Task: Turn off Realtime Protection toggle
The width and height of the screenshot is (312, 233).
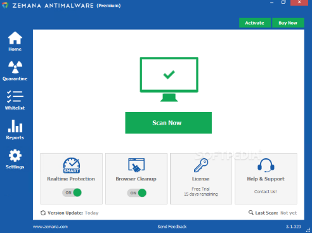Action: (72, 192)
